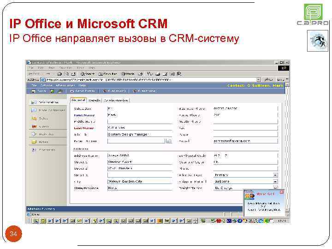Viewport: 332px width, 249px height.
Task: Open the eResources menu
Action: click(x=65, y=85)
